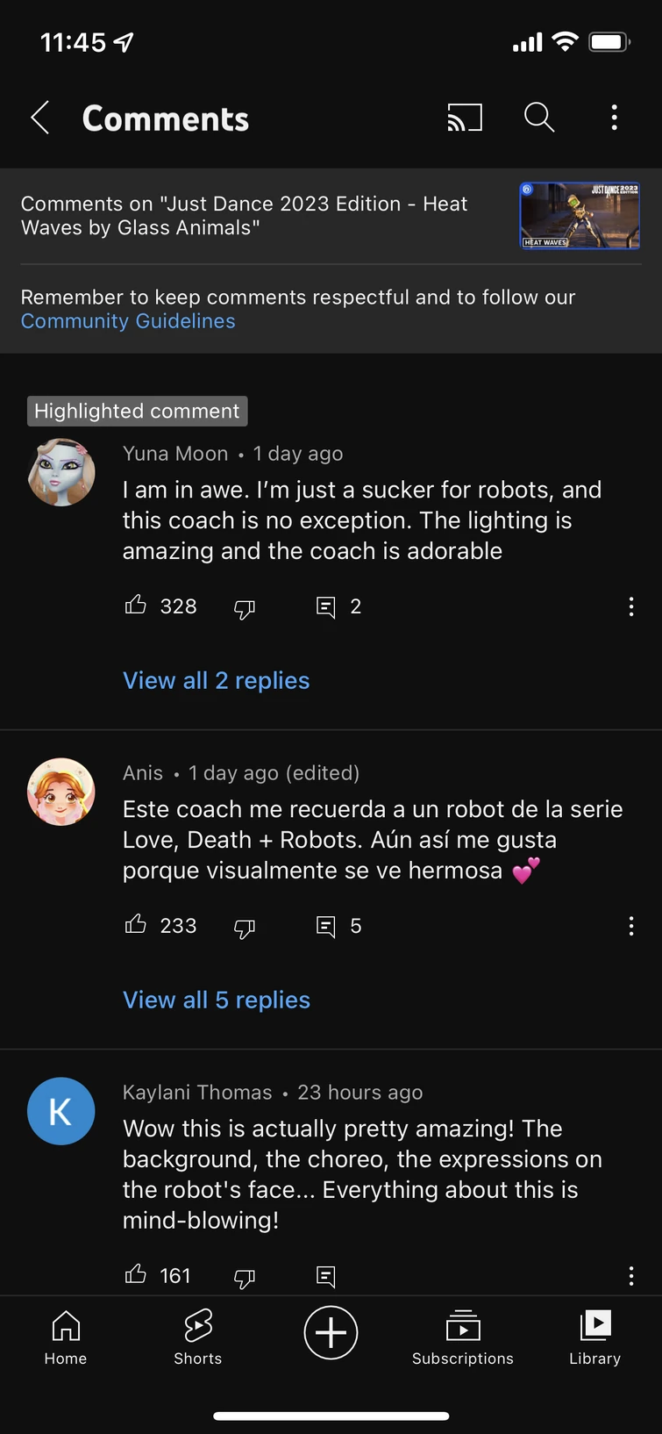
Task: Open options menu on Kaylani Thomas's comment
Action: 631,1274
